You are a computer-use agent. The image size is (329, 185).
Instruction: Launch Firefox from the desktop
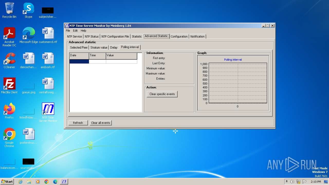click(9, 111)
